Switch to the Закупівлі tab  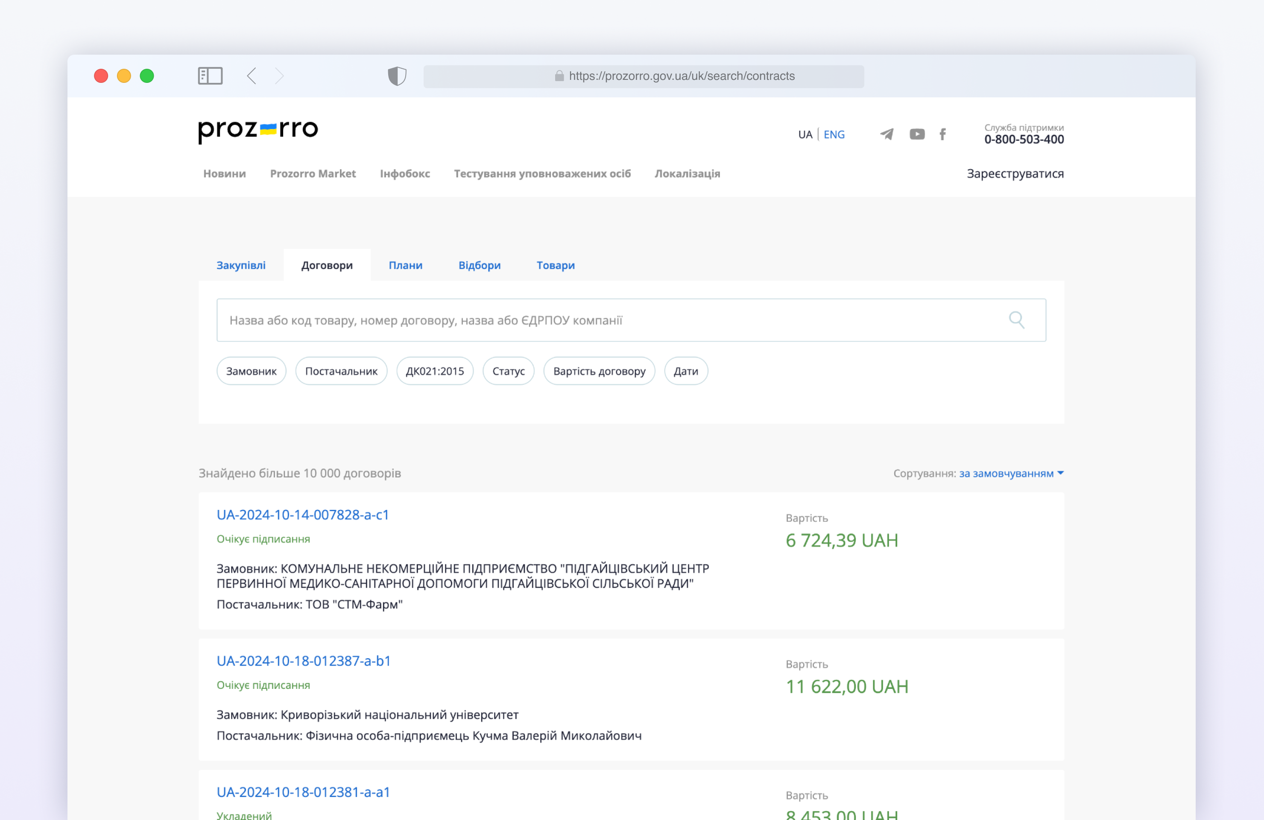tap(240, 265)
